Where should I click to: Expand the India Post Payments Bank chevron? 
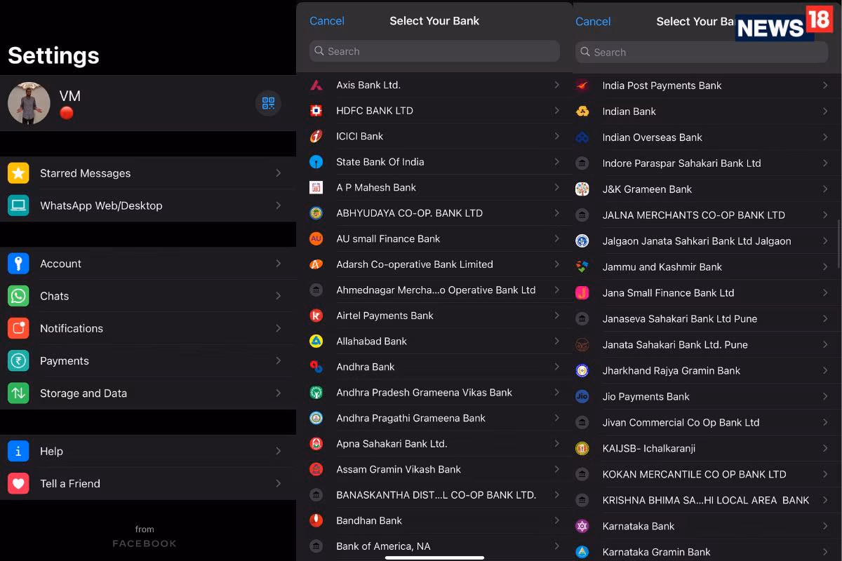(x=825, y=86)
